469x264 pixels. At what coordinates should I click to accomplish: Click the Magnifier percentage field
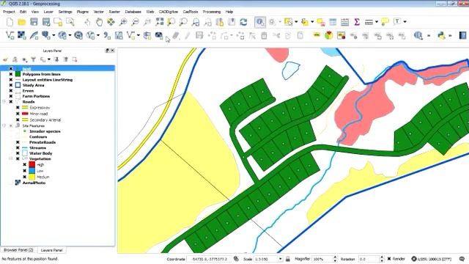click(x=322, y=259)
